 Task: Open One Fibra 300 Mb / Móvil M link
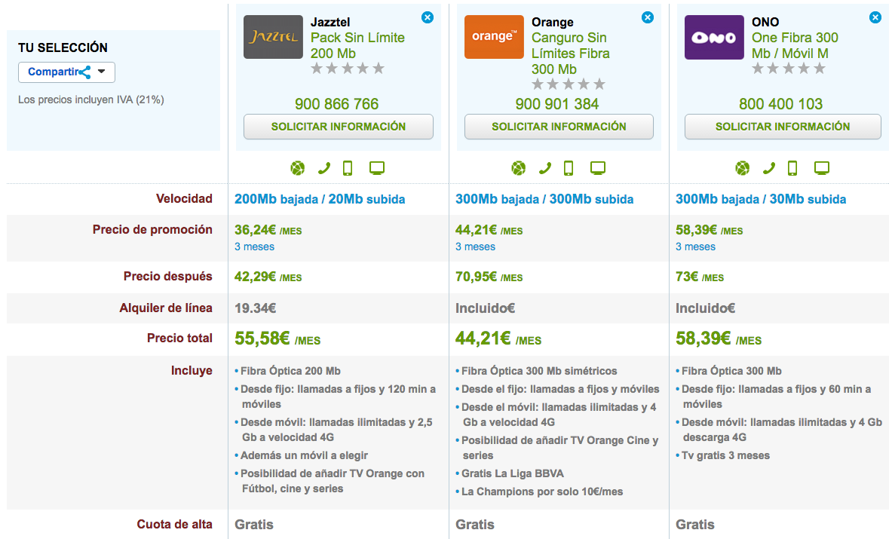tap(795, 45)
